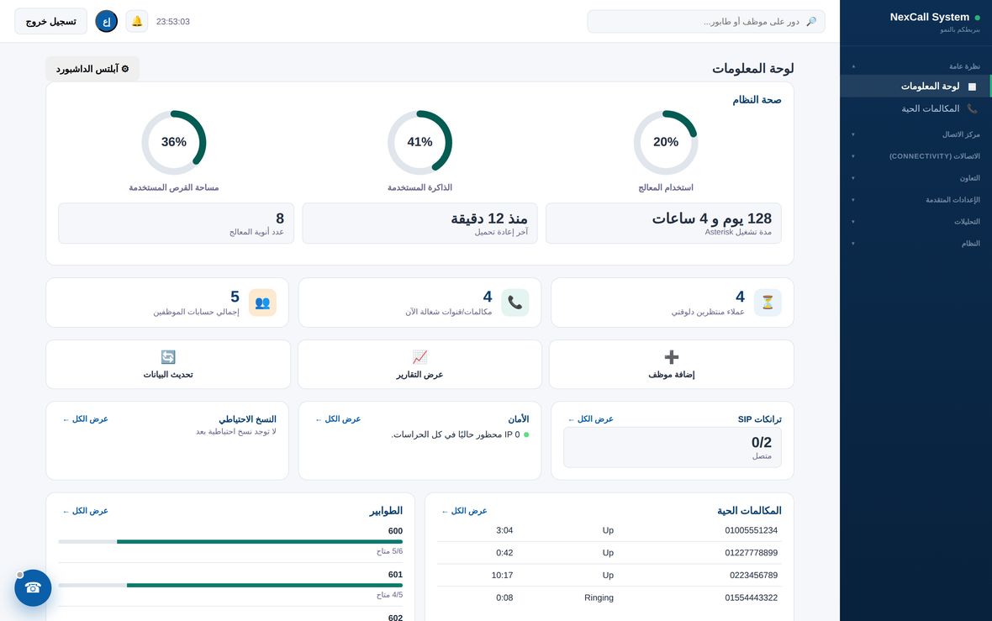This screenshot has height=621, width=992.
Task: Click the employee or queue search field
Action: click(x=706, y=22)
